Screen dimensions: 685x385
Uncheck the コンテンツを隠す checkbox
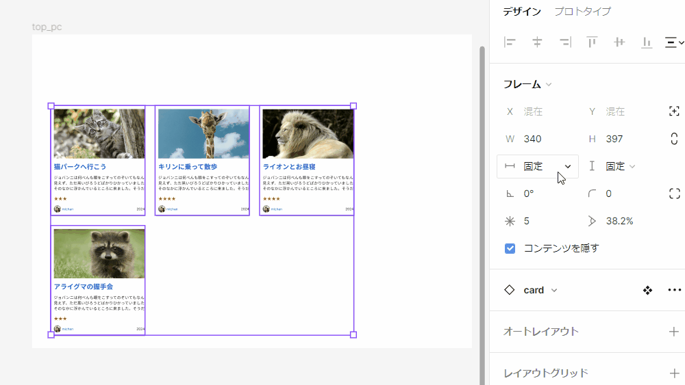point(510,248)
